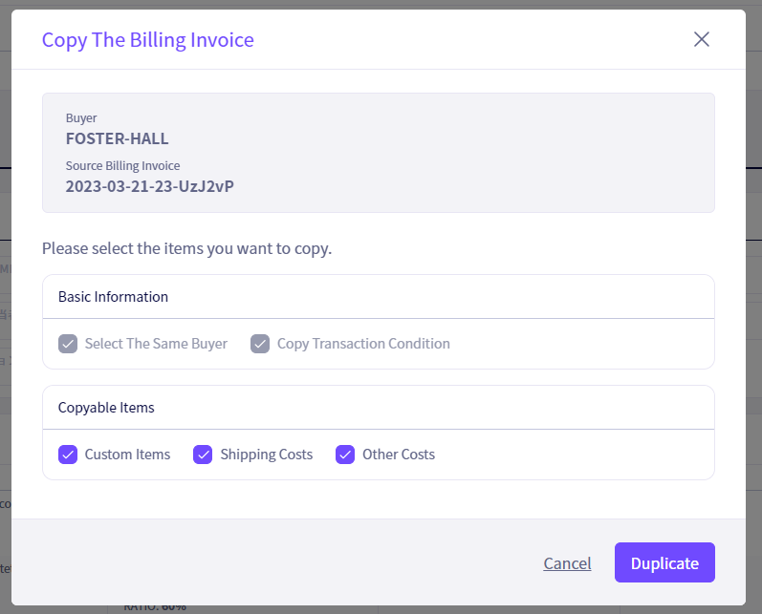Toggle the Copy Transaction Condition checkbox
The width and height of the screenshot is (762, 614).
point(260,344)
